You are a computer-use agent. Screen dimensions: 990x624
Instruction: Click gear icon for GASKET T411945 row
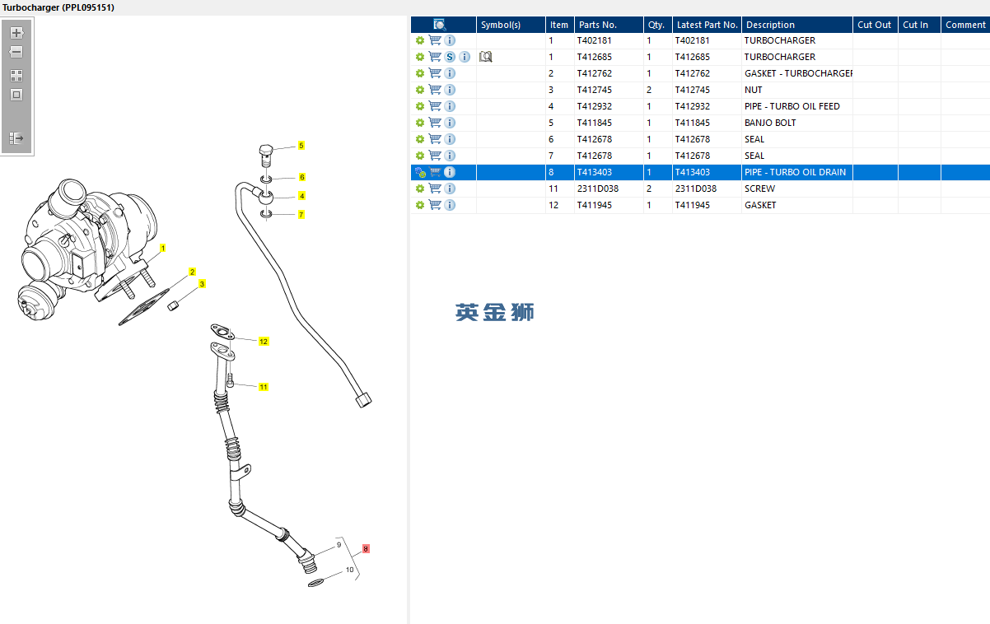(420, 205)
